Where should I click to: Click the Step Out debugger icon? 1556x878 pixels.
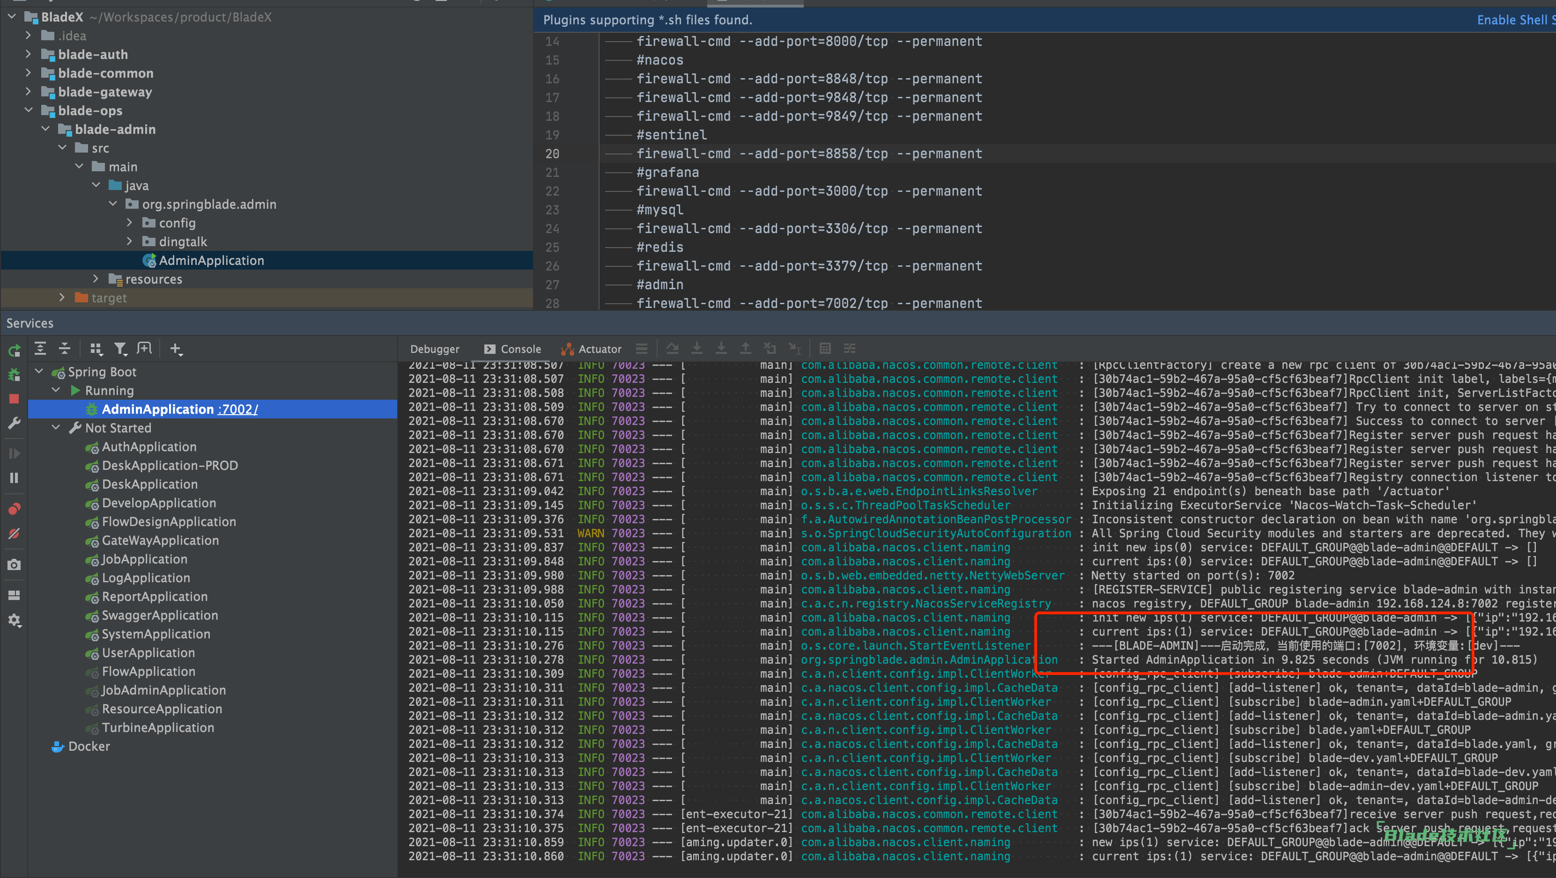click(745, 349)
